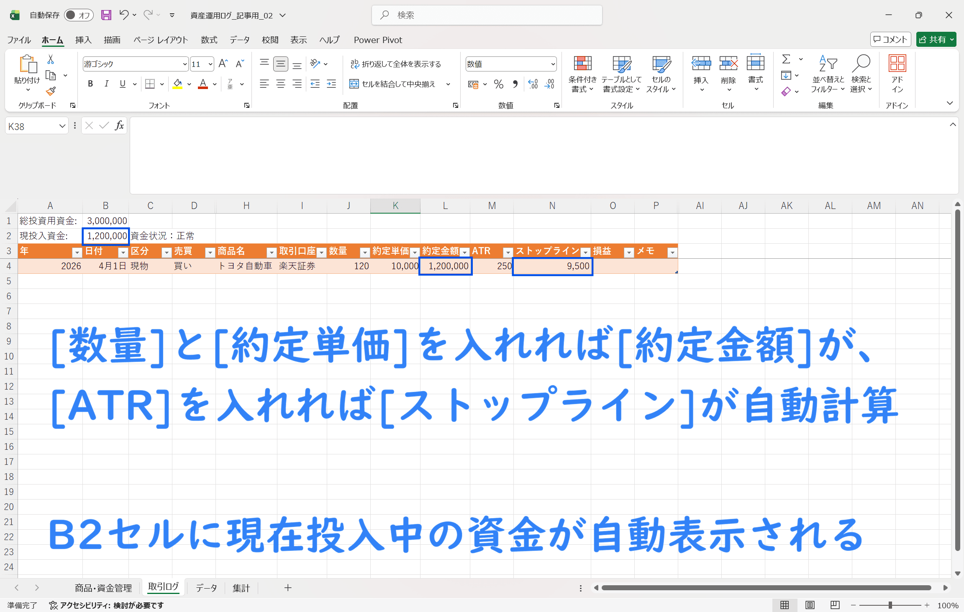Click the コメント comments button
The image size is (964, 612).
point(890,40)
